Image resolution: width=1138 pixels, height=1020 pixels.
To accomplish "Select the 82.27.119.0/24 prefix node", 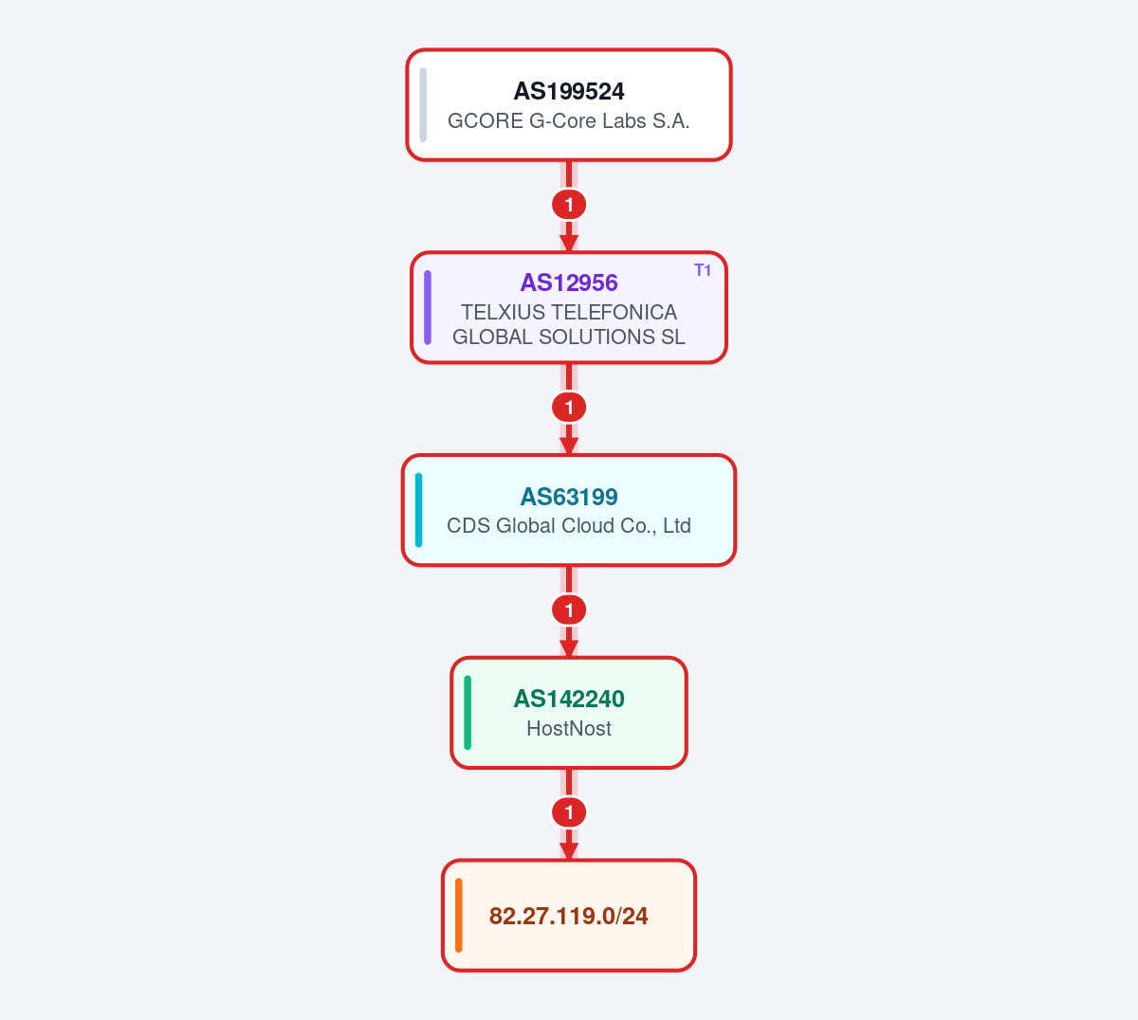I will (x=569, y=916).
